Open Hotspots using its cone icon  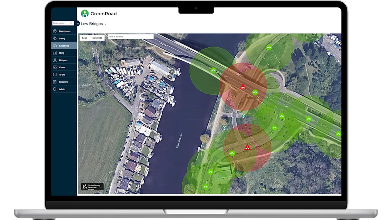tap(55, 60)
